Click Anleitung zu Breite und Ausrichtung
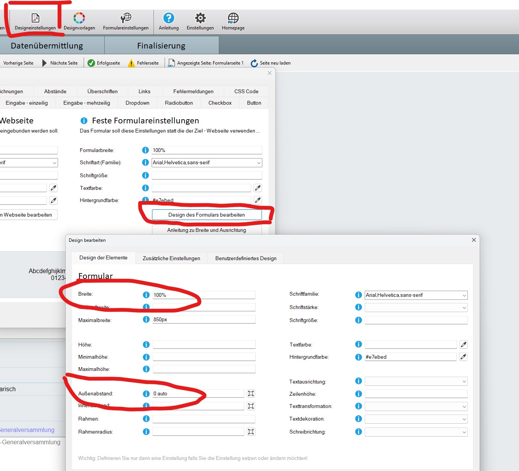Image resolution: width=519 pixels, height=471 pixels. [207, 230]
